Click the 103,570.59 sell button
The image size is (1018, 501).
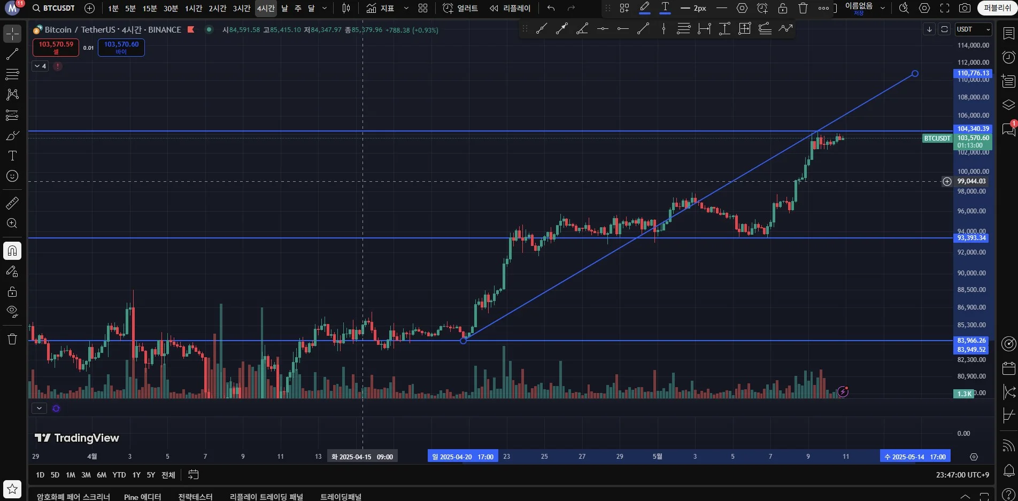(56, 48)
